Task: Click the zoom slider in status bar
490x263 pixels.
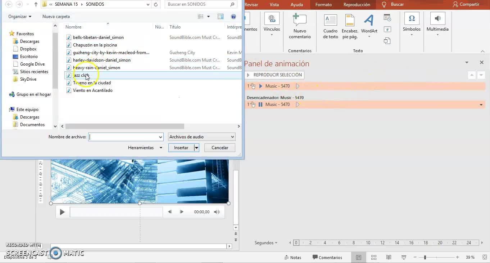Action: coord(425,257)
